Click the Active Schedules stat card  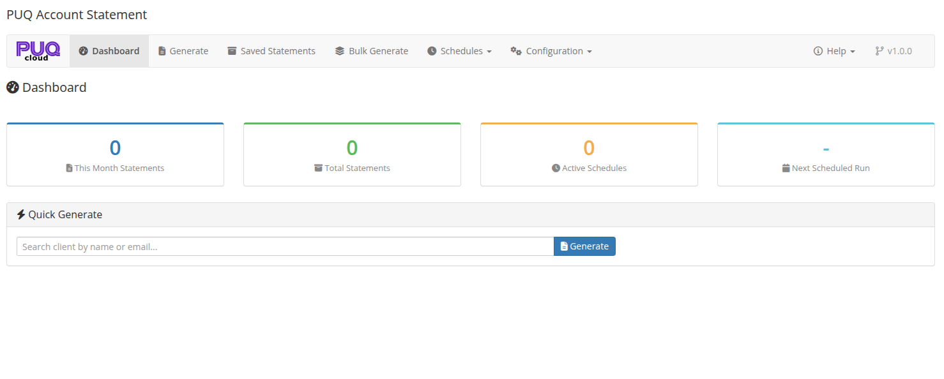click(x=589, y=154)
